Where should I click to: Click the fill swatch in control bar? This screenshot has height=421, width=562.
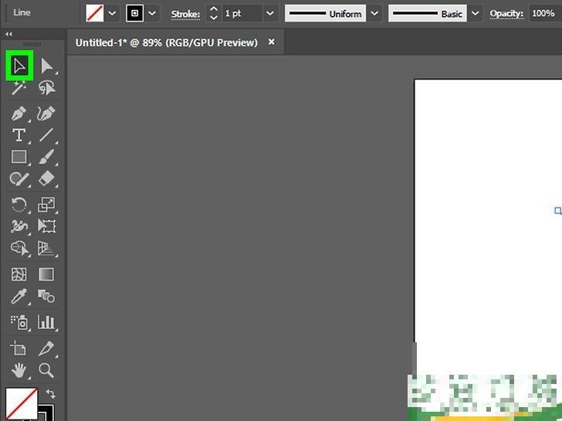coord(95,14)
